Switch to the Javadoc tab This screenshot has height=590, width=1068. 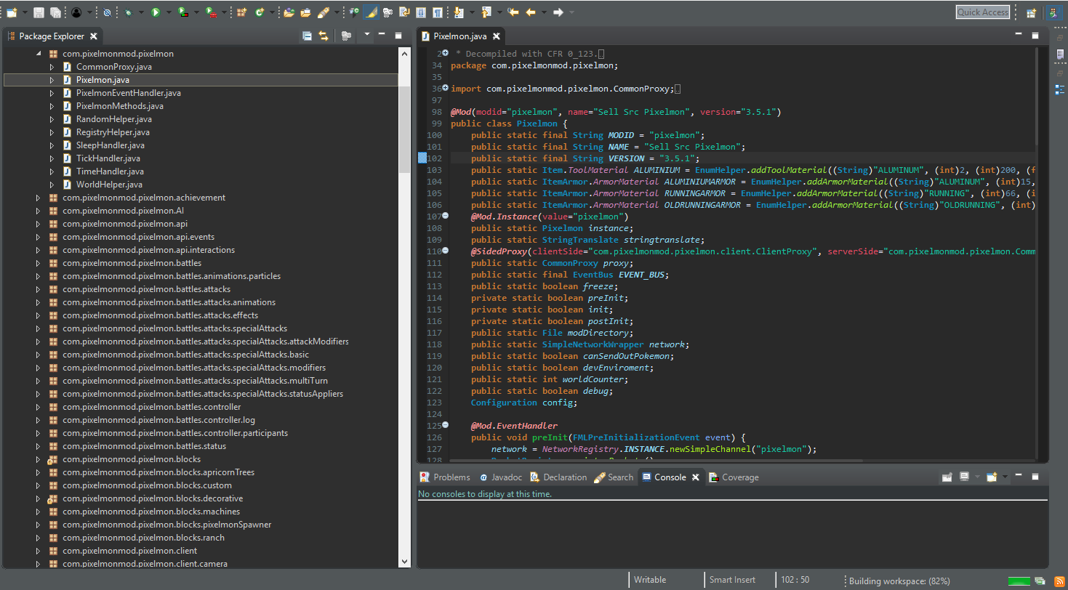(500, 477)
